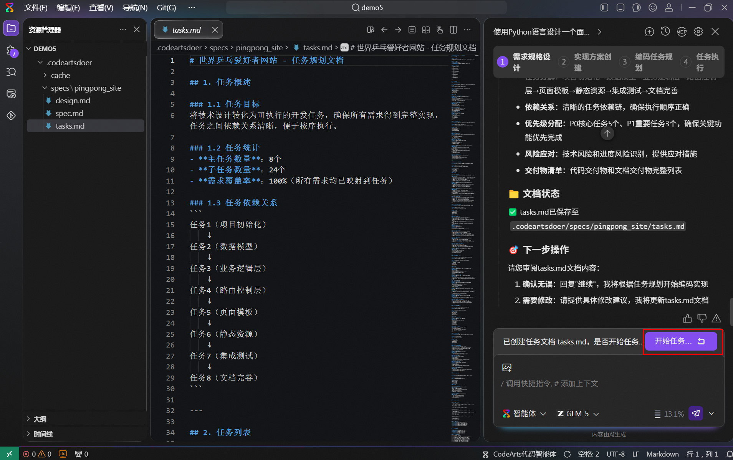Open the chat history clock icon
733x460 pixels.
click(665, 32)
